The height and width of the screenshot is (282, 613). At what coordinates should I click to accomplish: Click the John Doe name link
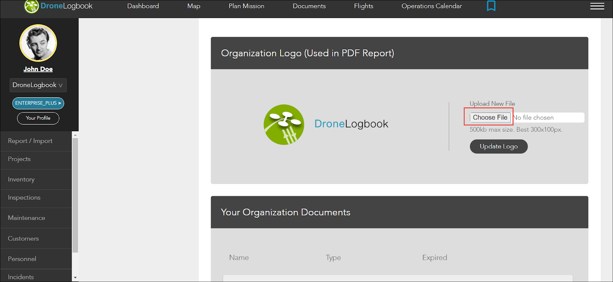point(38,69)
